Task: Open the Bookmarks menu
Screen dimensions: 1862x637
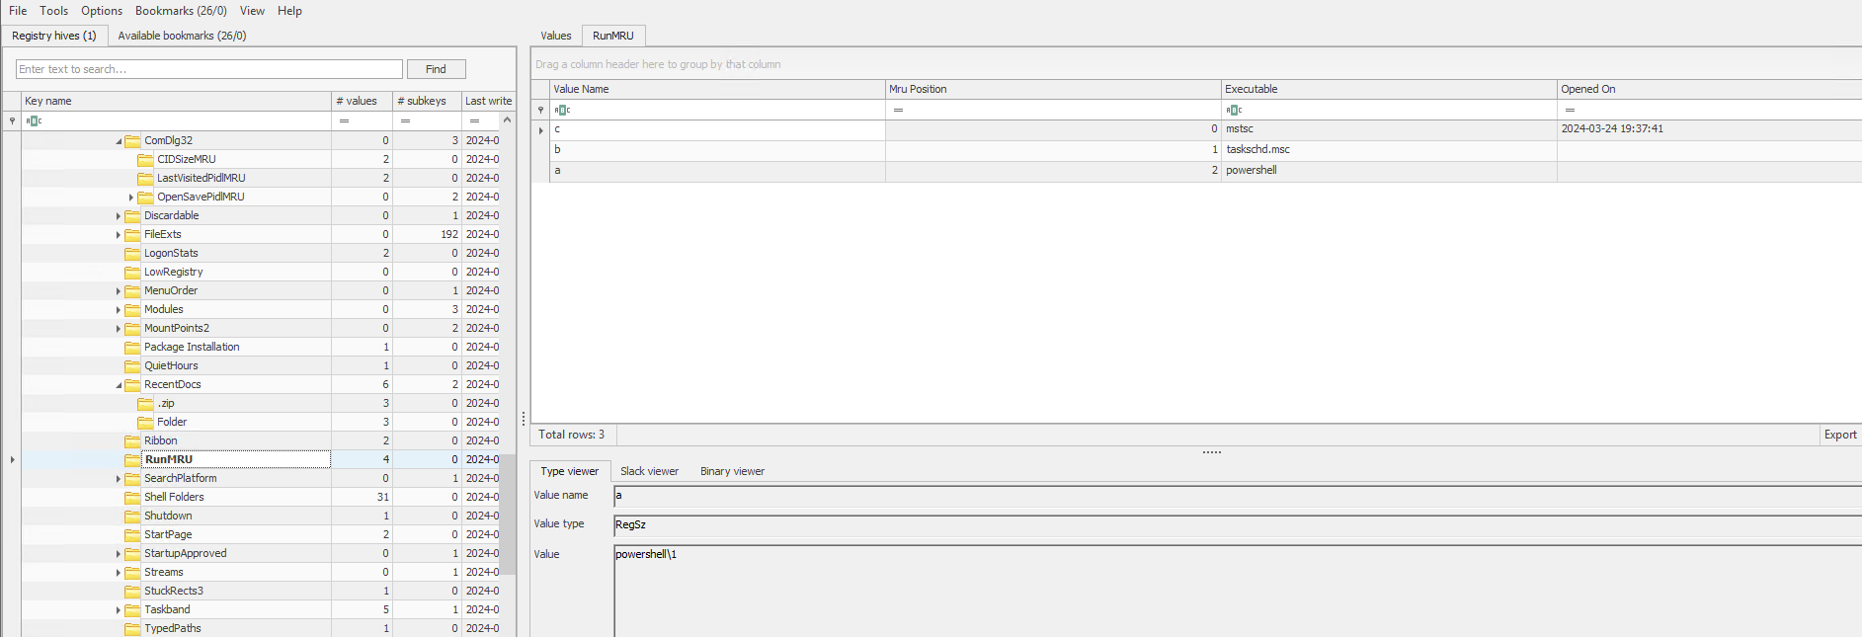Action: click(x=181, y=11)
